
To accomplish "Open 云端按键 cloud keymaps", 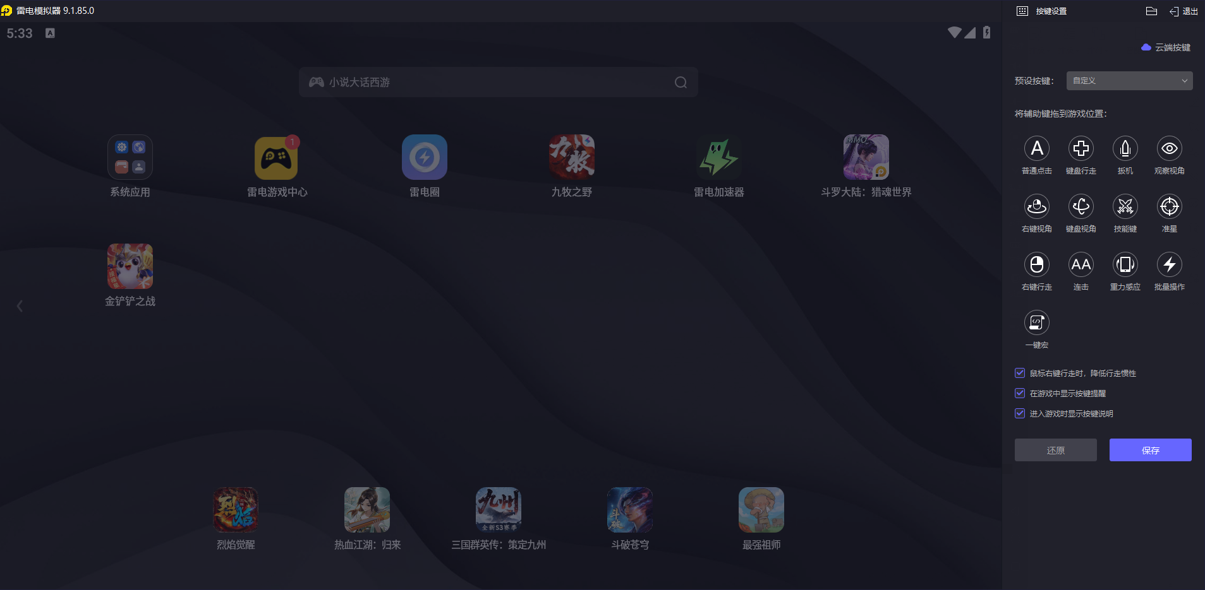I will (x=1166, y=47).
